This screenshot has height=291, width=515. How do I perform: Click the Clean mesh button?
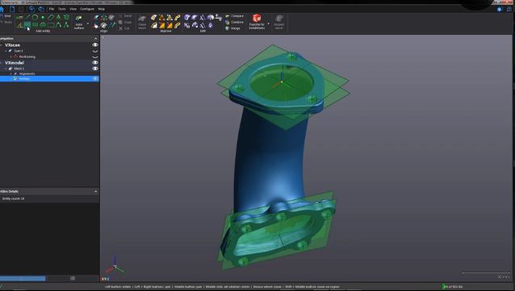pos(142,22)
